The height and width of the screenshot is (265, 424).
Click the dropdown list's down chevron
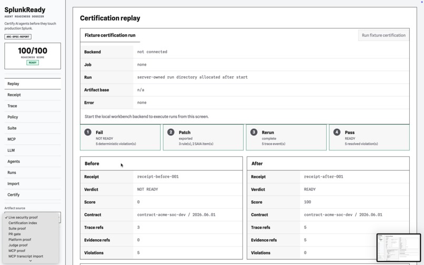coord(31,261)
